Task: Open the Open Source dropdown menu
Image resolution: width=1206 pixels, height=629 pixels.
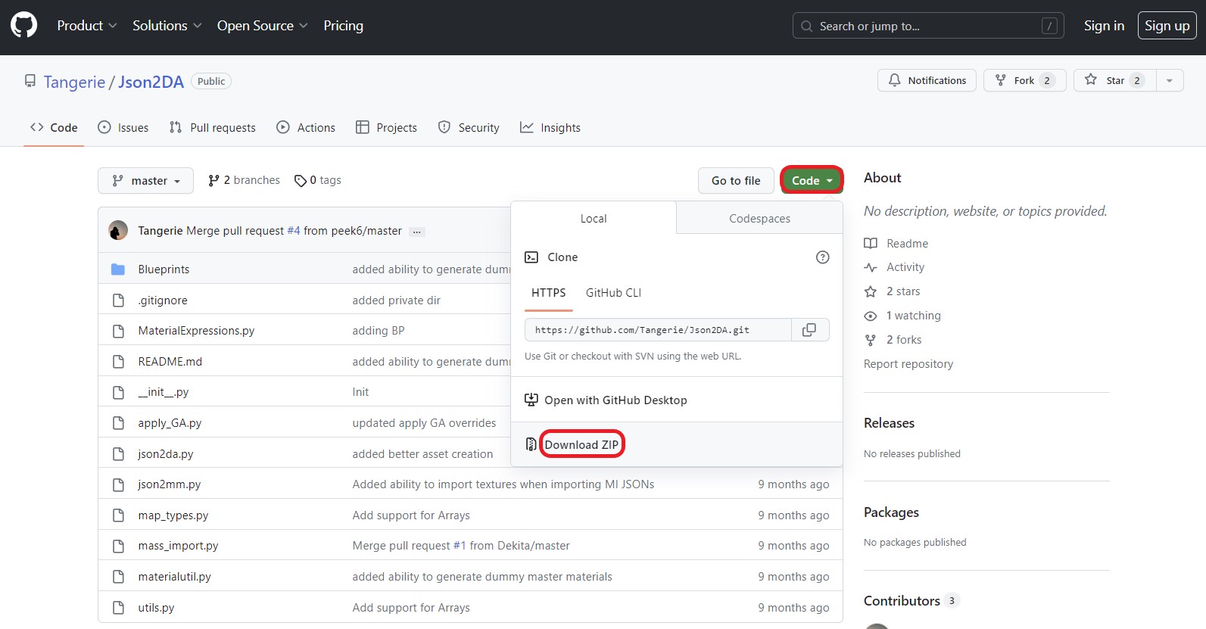Action: (x=263, y=26)
